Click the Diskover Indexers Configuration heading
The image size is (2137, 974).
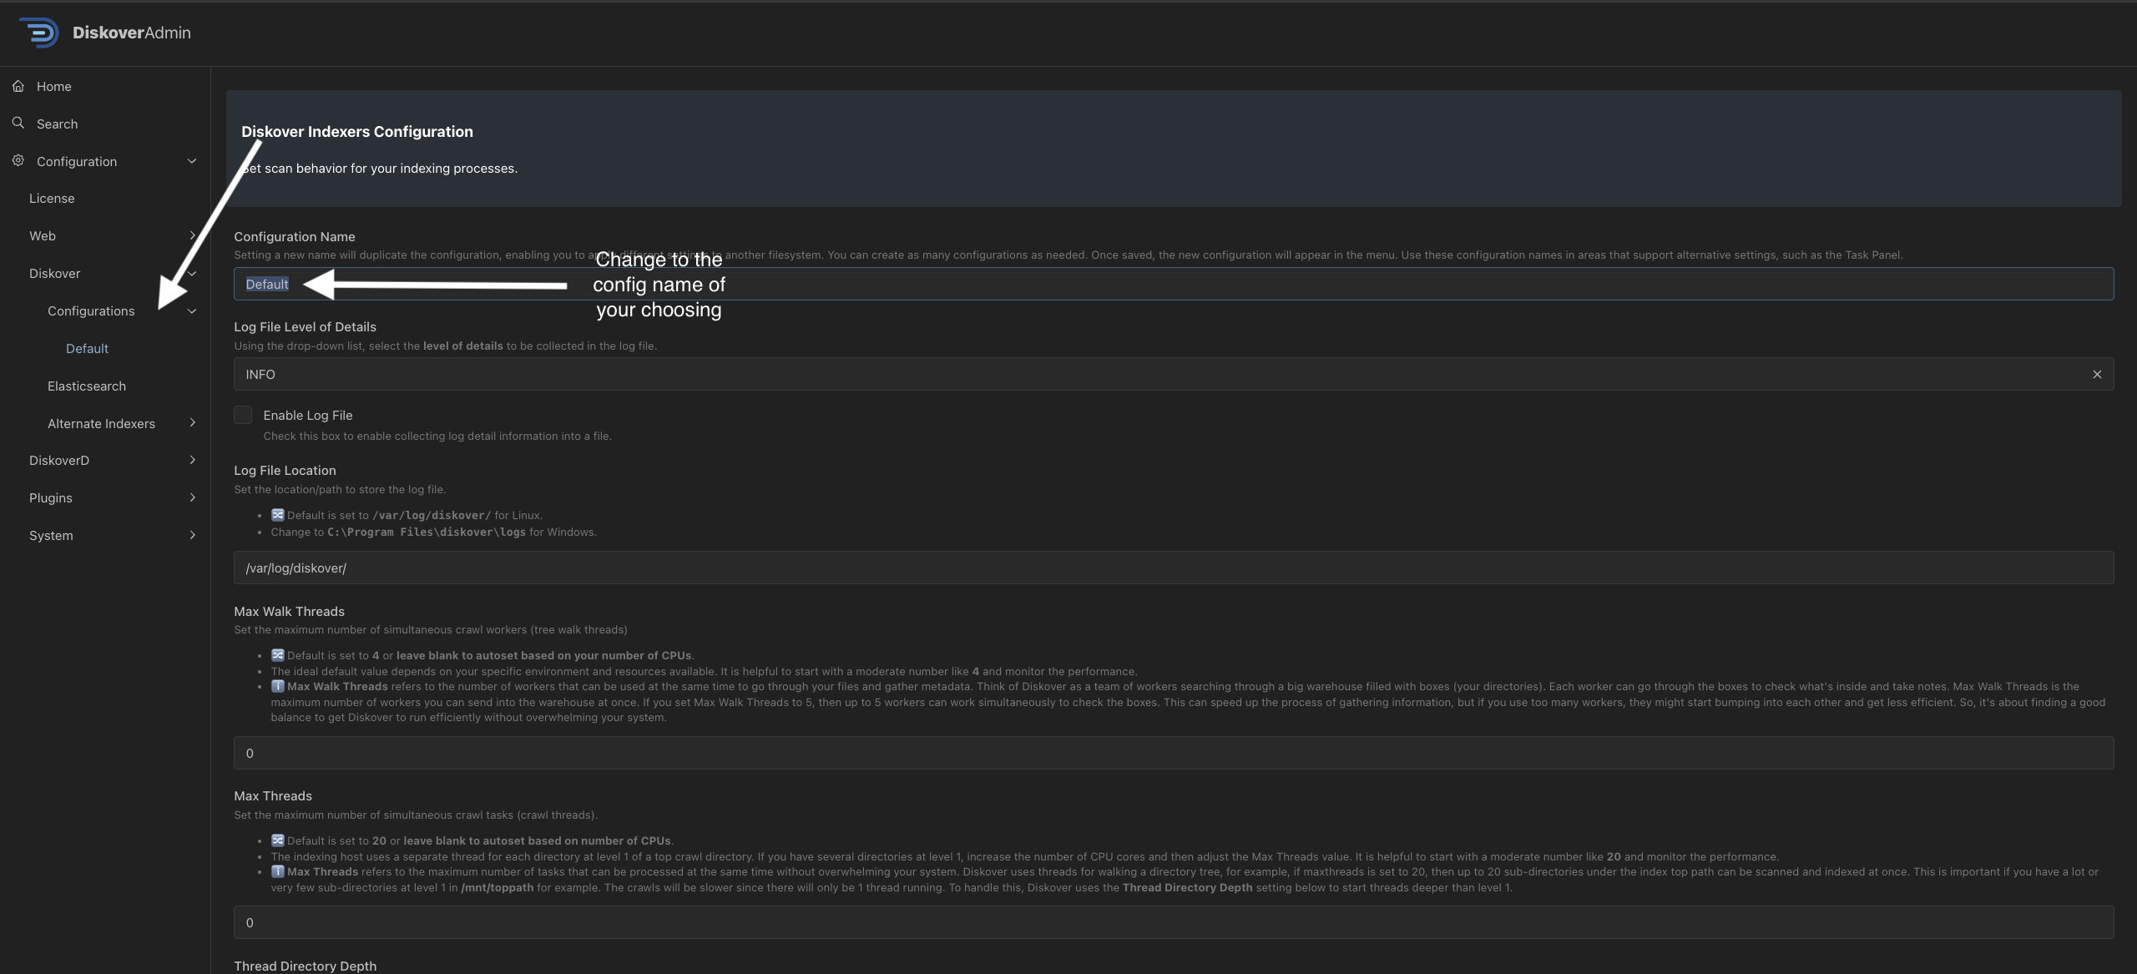[x=357, y=131]
